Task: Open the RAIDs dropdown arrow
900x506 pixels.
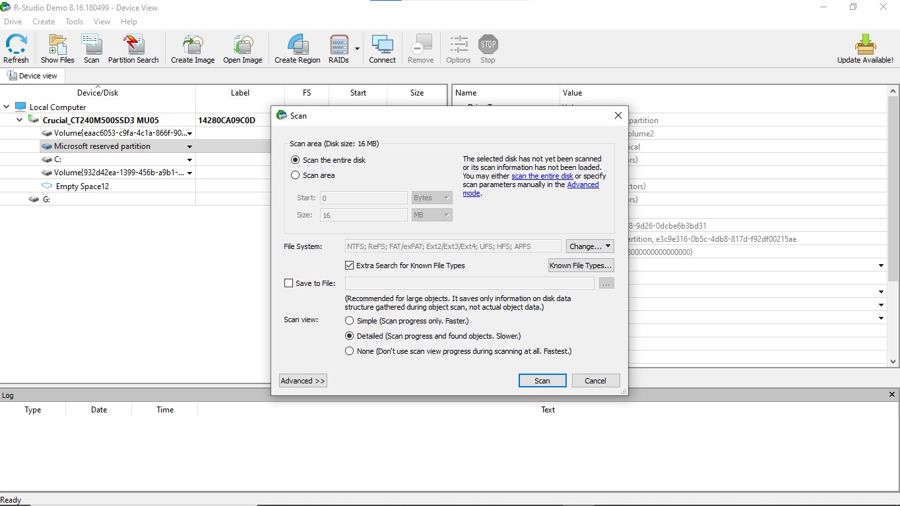Action: (x=357, y=49)
